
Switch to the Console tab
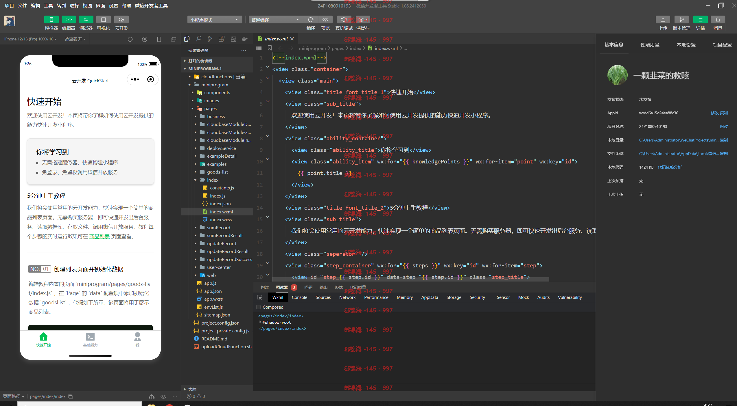tap(299, 297)
